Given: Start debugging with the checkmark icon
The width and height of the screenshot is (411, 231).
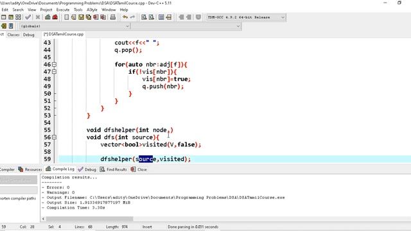Looking at the screenshot, I should pyautogui.click(x=28, y=17).
